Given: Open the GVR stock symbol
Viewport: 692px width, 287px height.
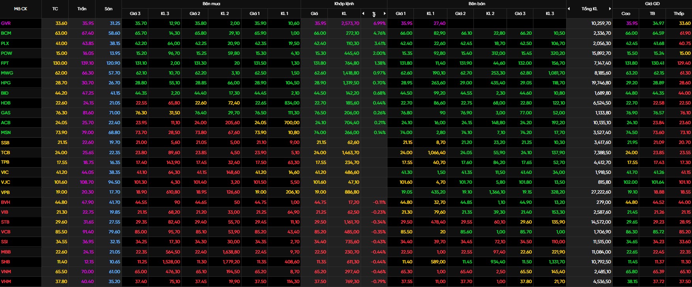Looking at the screenshot, I should [6, 23].
